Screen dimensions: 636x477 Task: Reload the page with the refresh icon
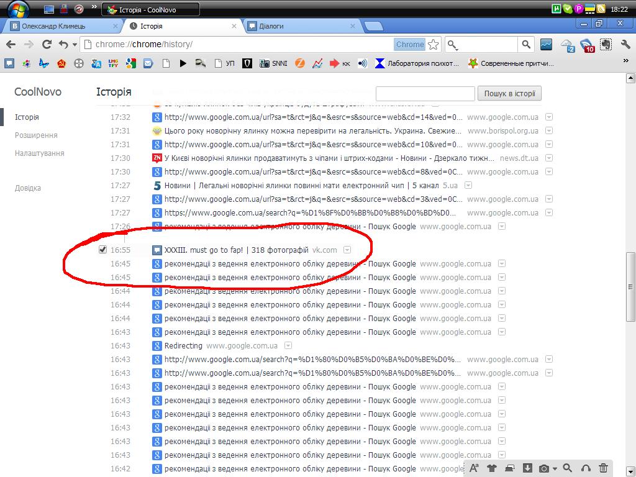pos(47,44)
